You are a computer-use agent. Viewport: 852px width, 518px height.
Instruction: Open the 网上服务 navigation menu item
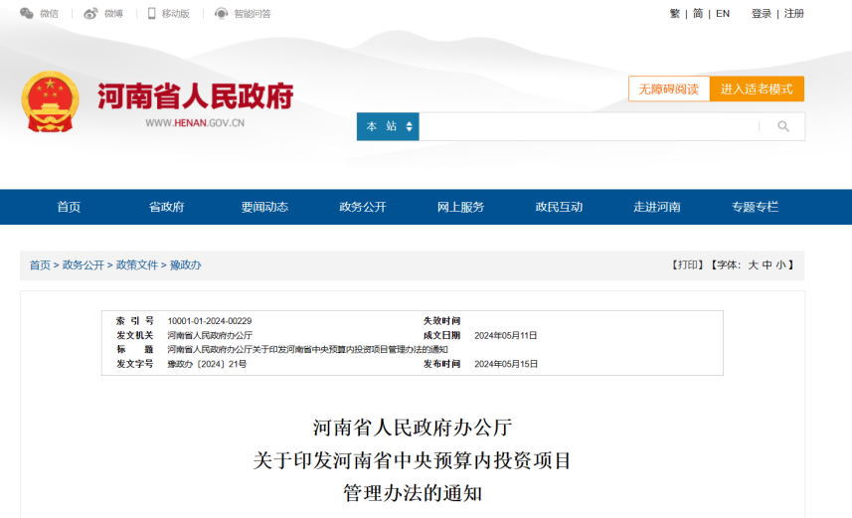point(460,207)
